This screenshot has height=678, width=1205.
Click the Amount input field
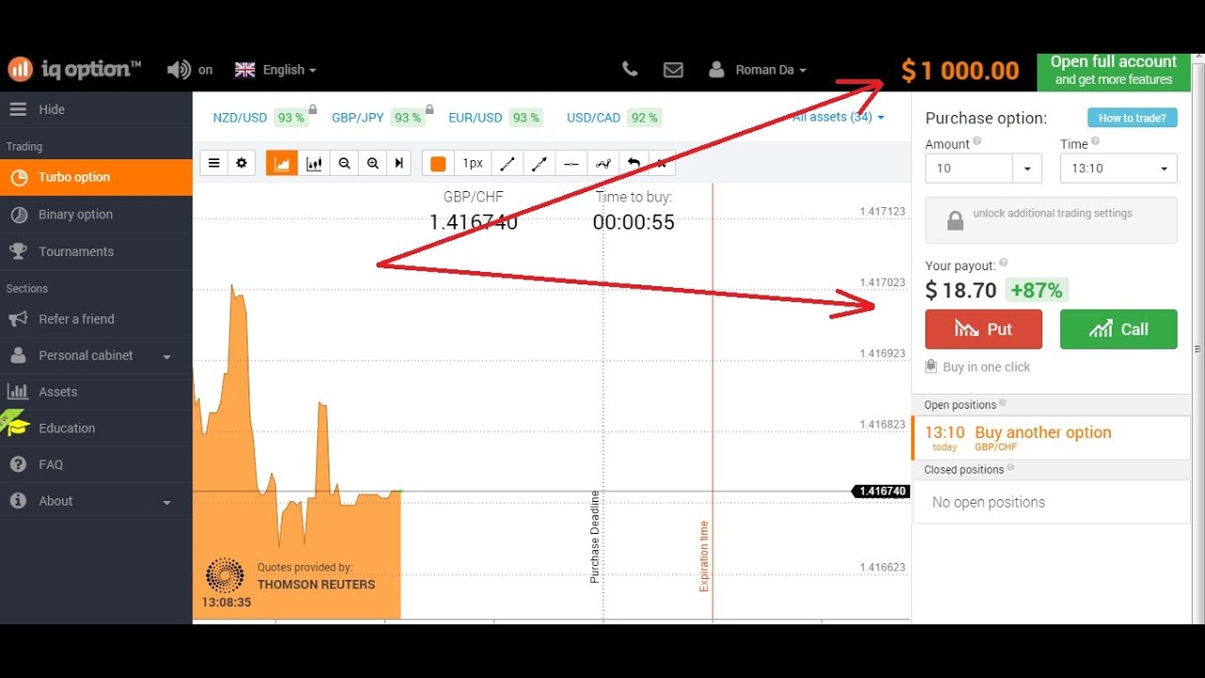coord(969,169)
